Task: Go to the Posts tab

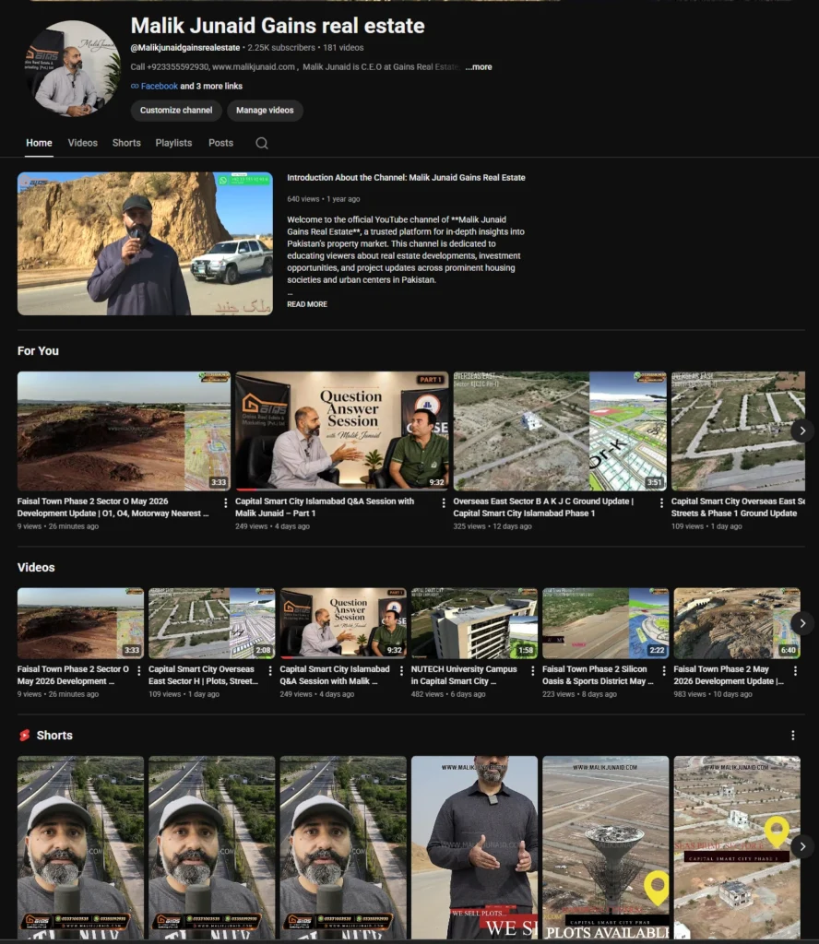Action: pyautogui.click(x=220, y=143)
